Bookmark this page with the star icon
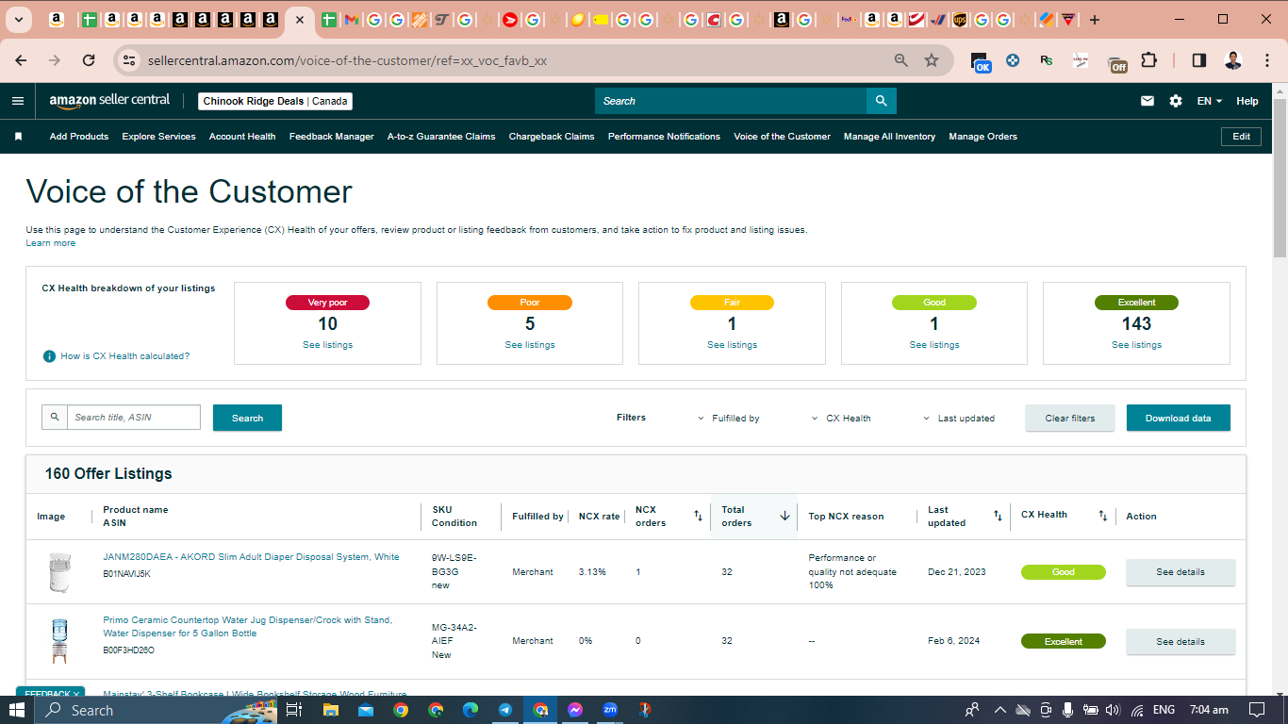This screenshot has width=1288, height=724. [932, 60]
